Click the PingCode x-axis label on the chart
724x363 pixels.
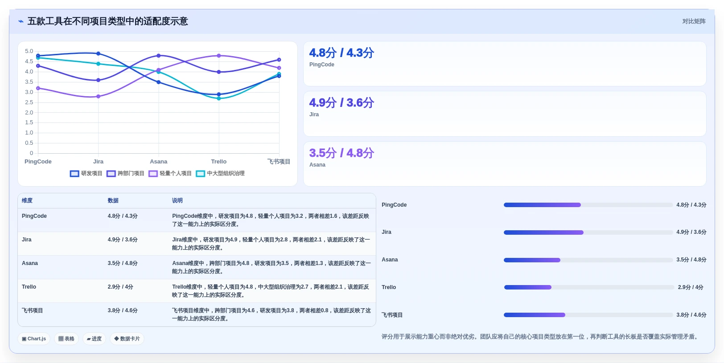38,162
